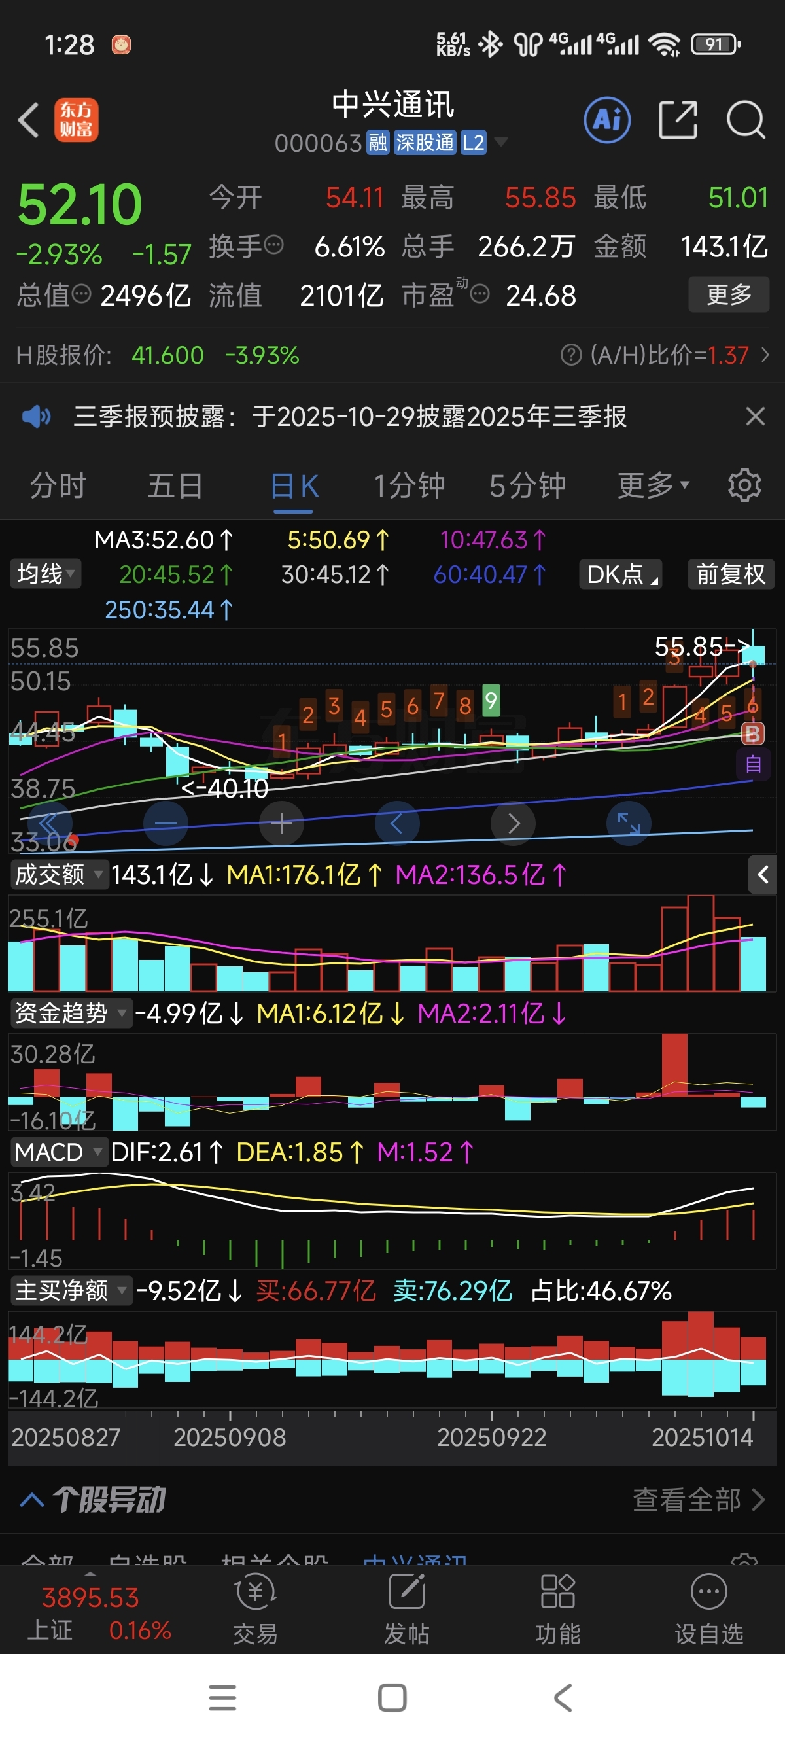This screenshot has width=785, height=1747.
Task: Tap the B buy-point marker on chart
Action: [752, 733]
